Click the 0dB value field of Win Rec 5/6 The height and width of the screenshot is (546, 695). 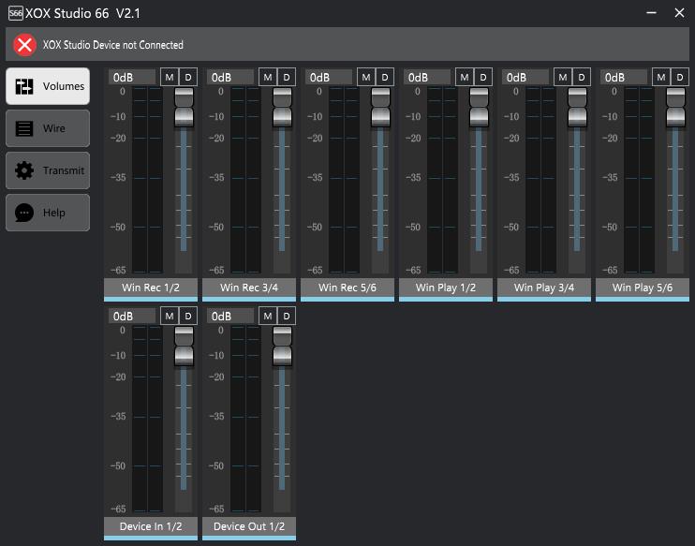coord(329,78)
